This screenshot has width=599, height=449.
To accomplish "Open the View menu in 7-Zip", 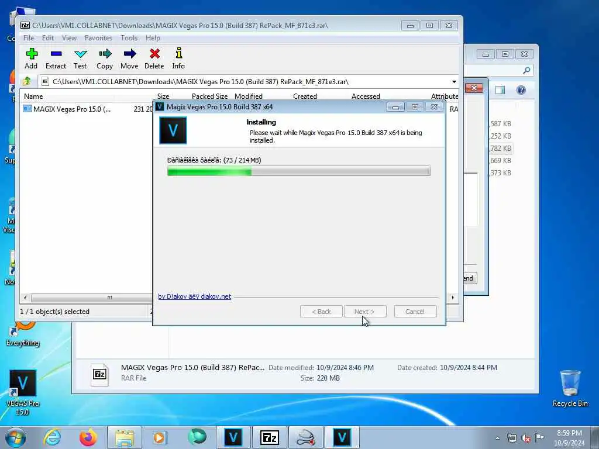I will pos(69,38).
